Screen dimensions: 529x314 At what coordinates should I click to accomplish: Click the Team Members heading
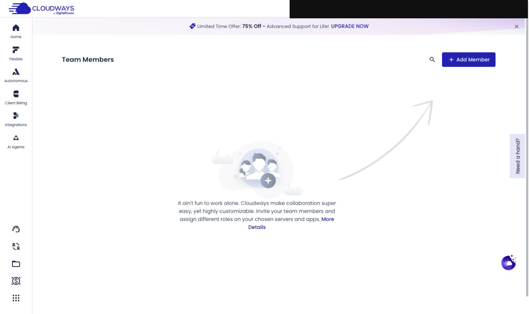(88, 60)
